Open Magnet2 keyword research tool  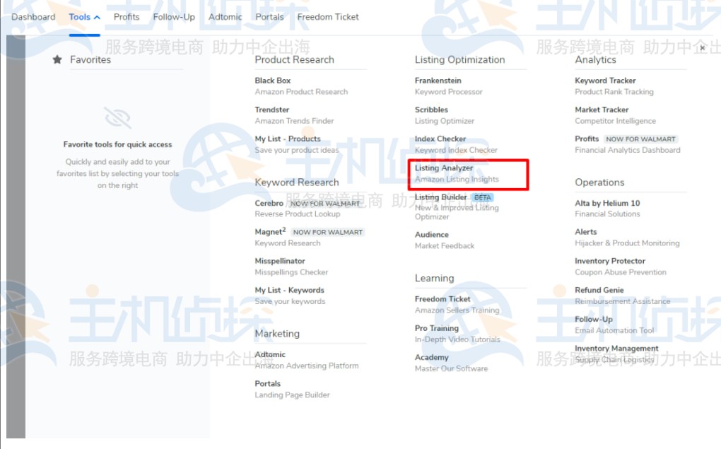tap(270, 231)
